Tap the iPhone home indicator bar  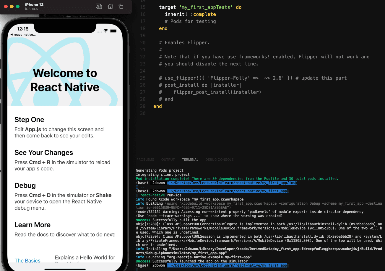point(65,269)
